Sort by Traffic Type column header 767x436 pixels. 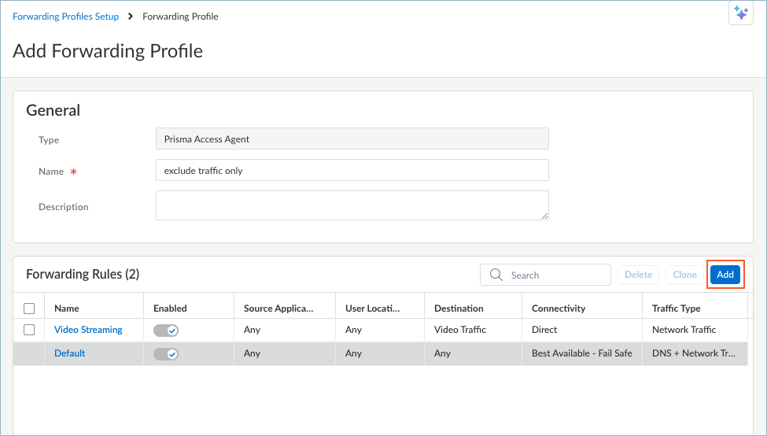[676, 308]
